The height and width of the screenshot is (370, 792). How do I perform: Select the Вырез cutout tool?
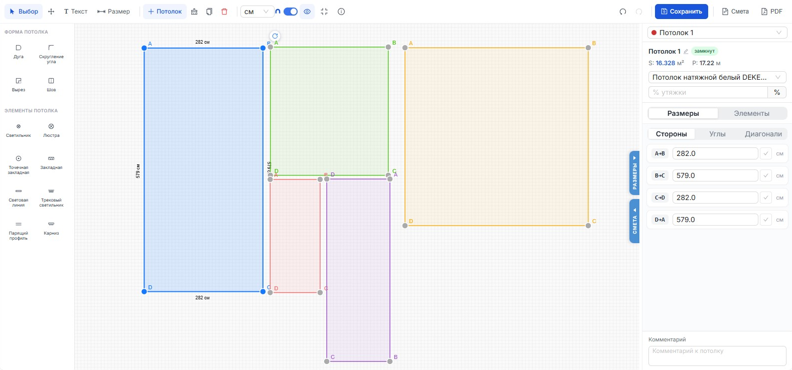tap(19, 84)
